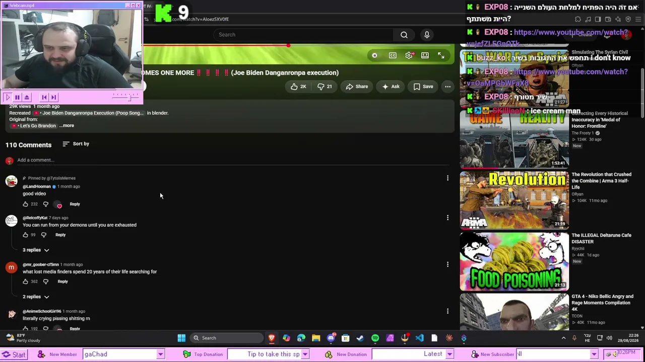The image size is (645, 362).
Task: Open the more actions menu beside Save
Action: [447, 86]
